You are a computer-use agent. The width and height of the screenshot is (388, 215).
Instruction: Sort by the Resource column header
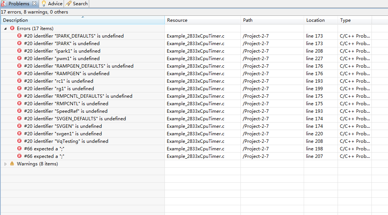[x=203, y=20]
